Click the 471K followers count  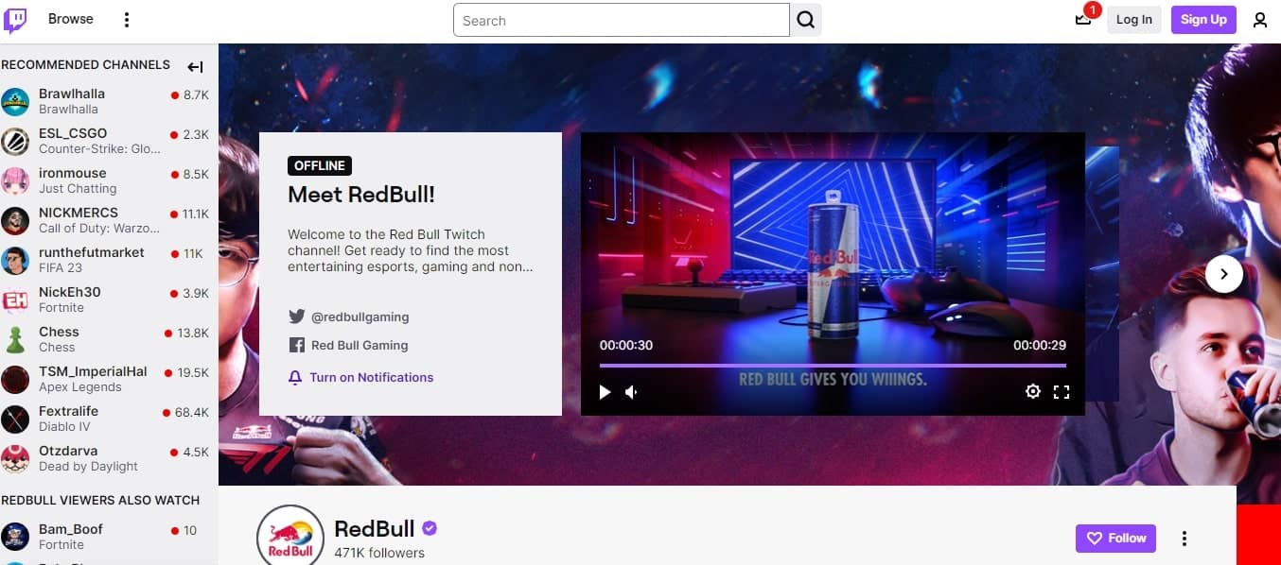(379, 553)
